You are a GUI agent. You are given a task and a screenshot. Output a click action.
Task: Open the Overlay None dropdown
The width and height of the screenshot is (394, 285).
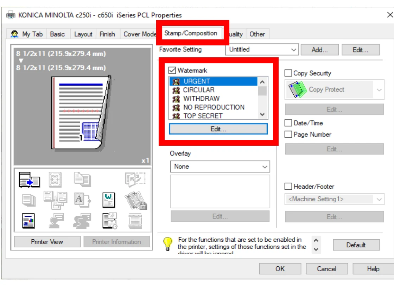220,166
